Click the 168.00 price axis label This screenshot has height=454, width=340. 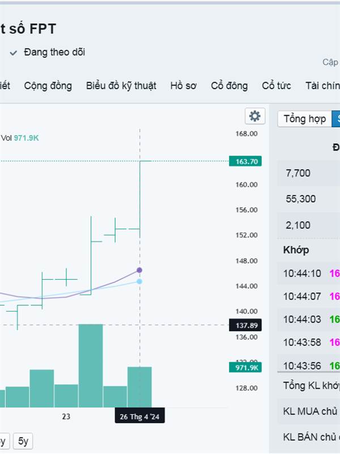click(246, 133)
